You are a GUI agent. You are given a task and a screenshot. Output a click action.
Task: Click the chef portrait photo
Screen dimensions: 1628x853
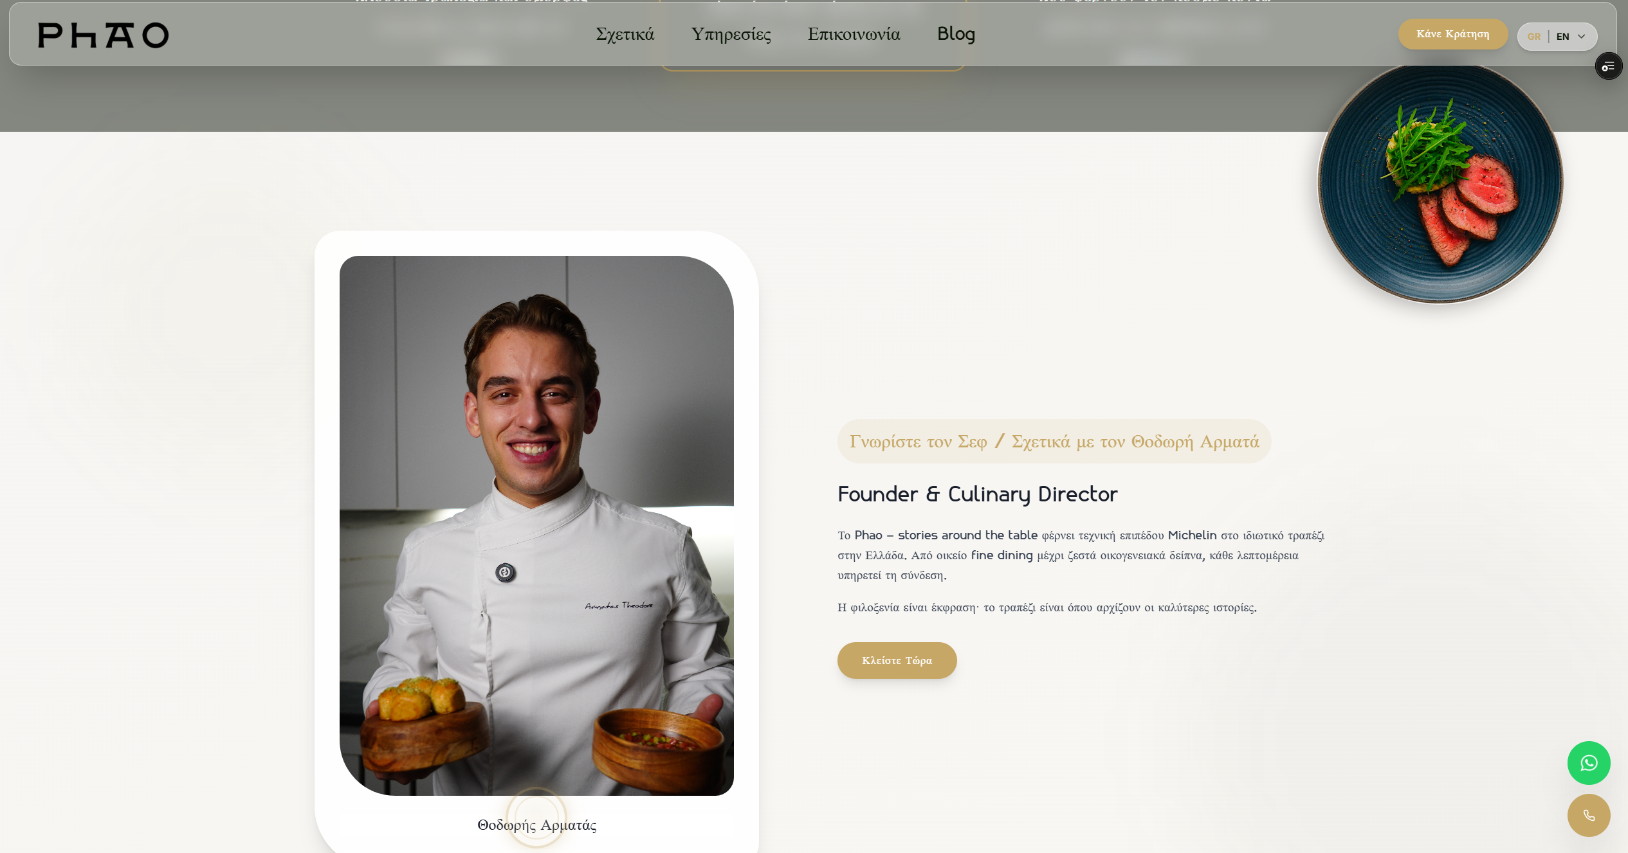[536, 525]
